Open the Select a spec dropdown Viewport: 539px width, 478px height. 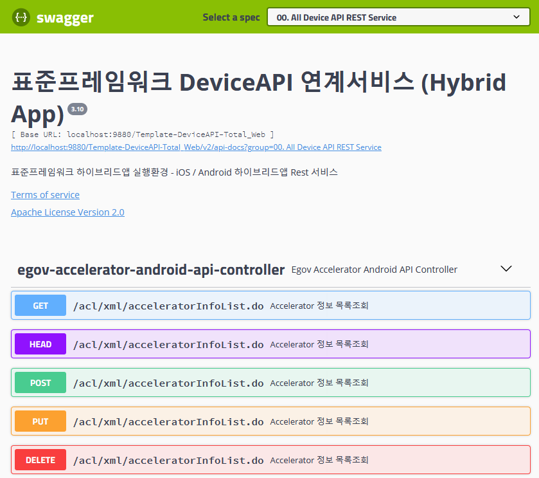398,17
